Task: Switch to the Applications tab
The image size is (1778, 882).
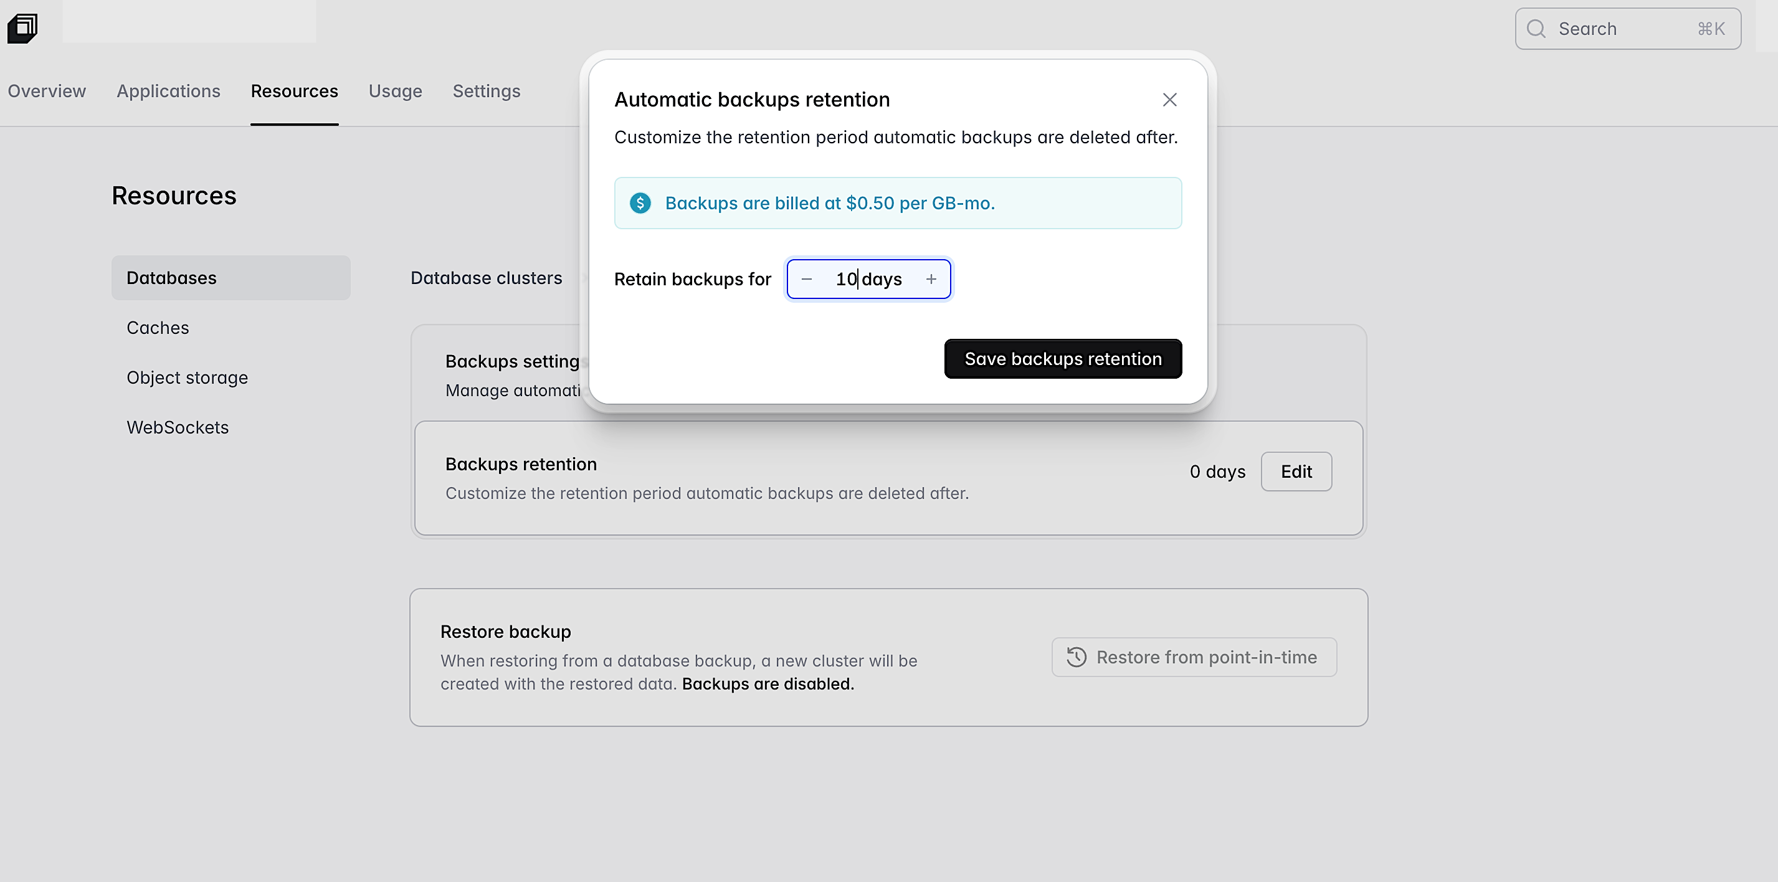Action: tap(168, 91)
